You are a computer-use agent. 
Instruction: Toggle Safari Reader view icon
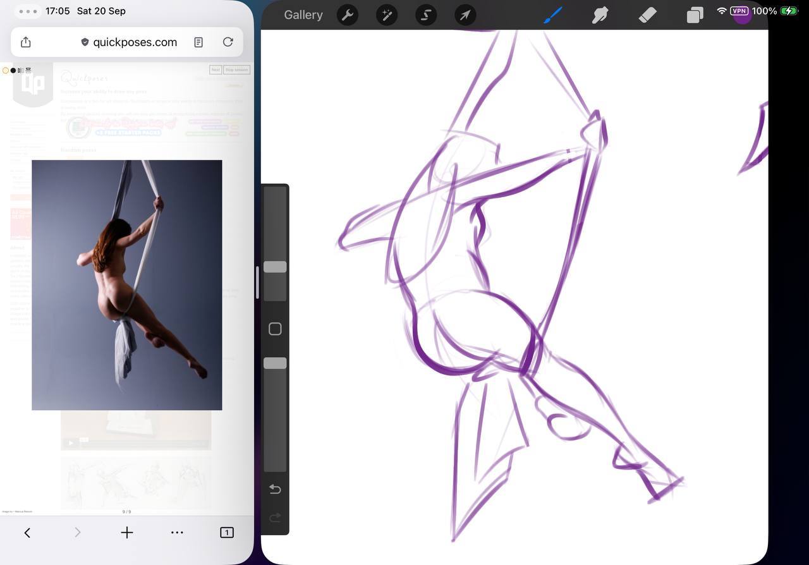point(198,42)
